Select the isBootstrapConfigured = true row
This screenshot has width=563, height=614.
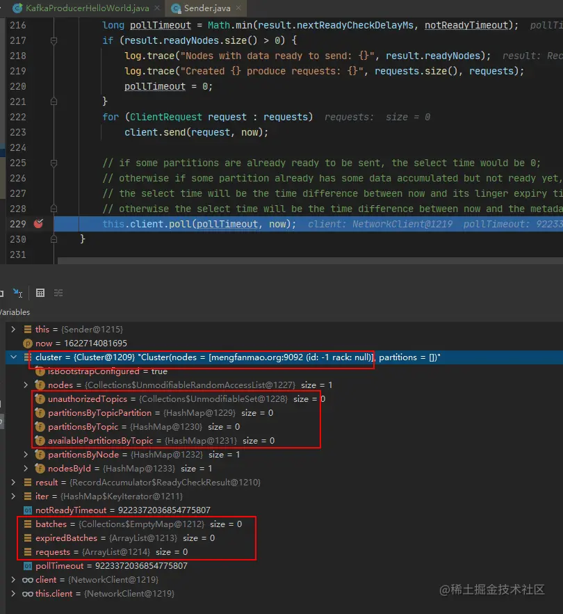(x=284, y=371)
